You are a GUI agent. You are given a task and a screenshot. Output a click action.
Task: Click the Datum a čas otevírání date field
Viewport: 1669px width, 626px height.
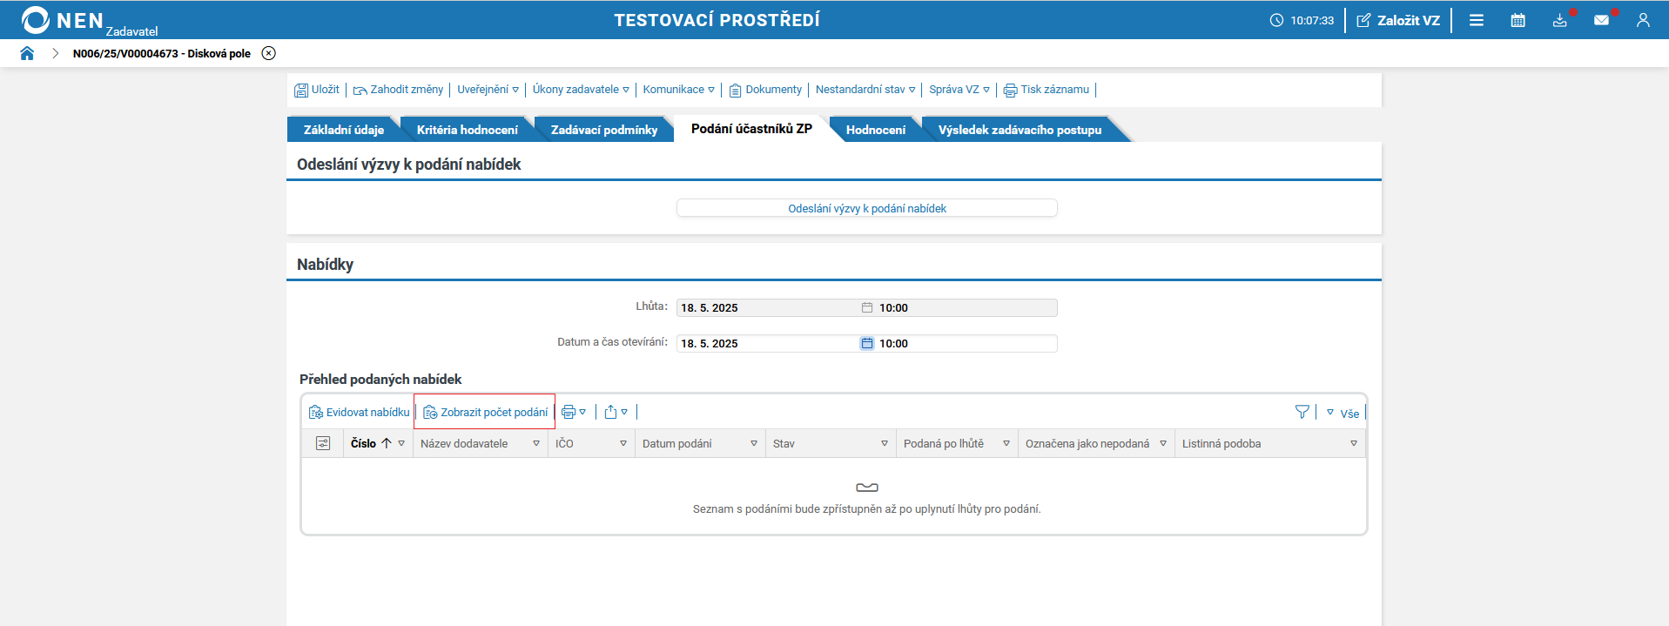(768, 344)
